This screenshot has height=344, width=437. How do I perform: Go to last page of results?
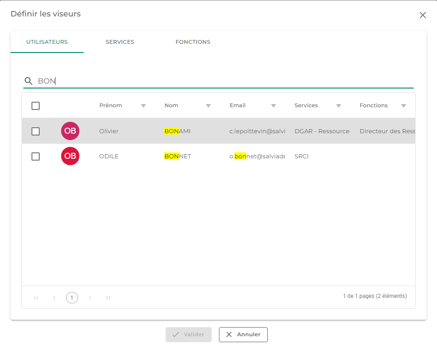click(108, 298)
